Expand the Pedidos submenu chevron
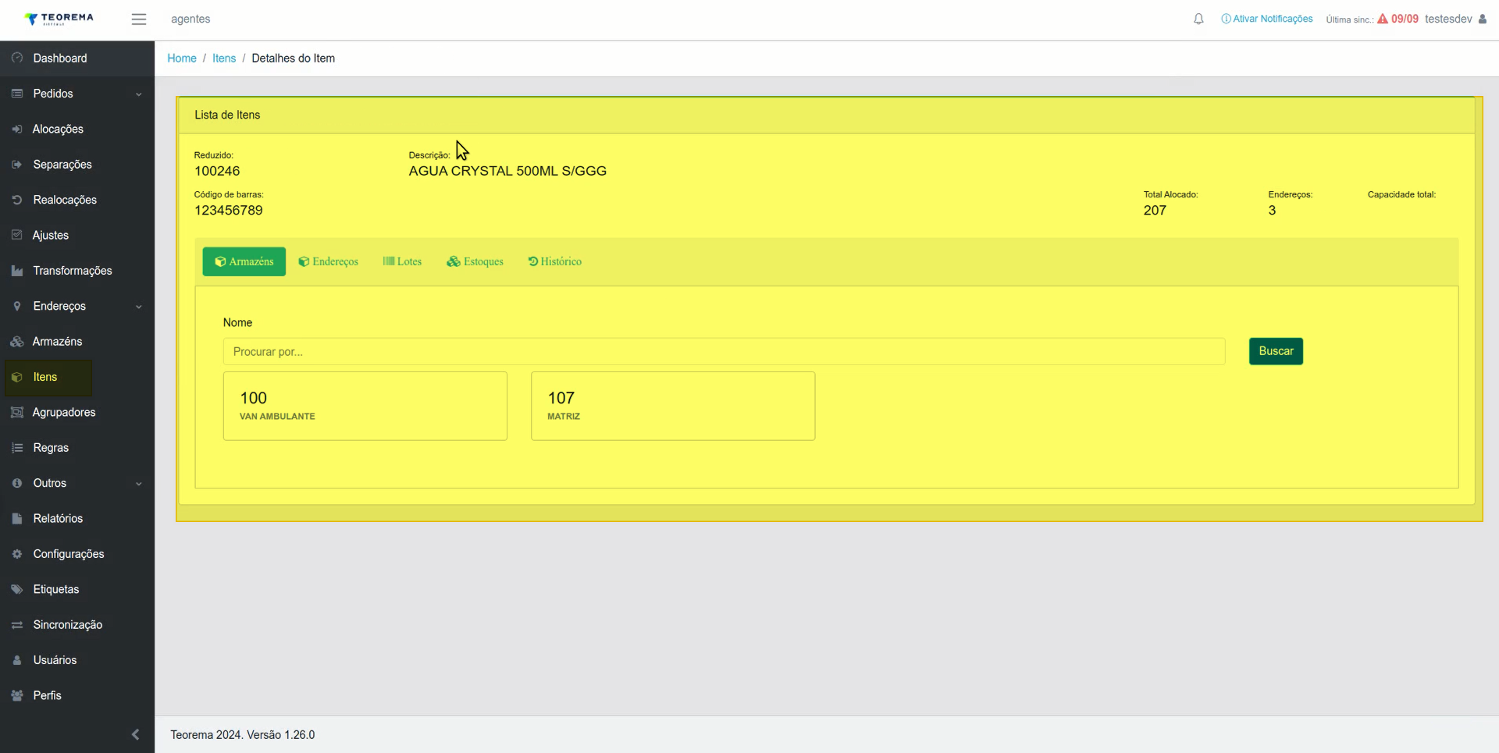Screen dimensions: 1499x753 139,94
